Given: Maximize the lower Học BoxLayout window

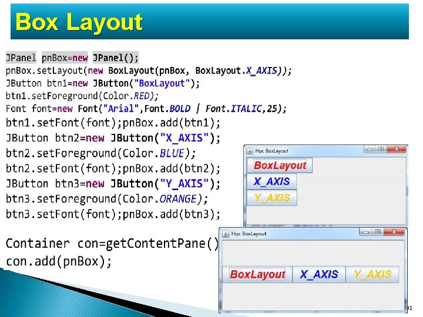Looking at the screenshot, I should 377,232.
